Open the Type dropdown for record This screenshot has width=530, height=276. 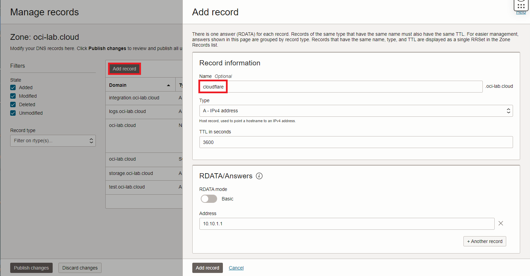(356, 111)
